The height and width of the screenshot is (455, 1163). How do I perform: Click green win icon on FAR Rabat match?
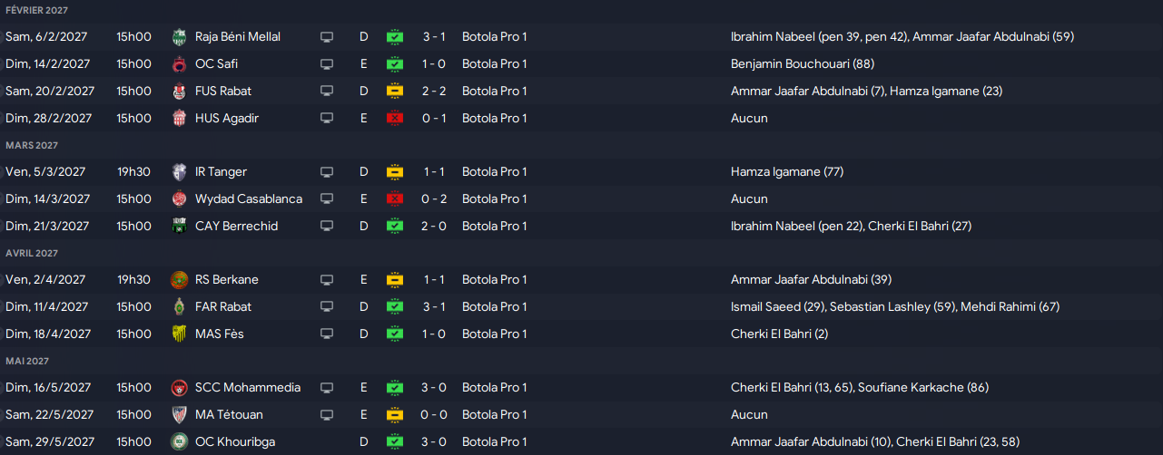tap(394, 307)
